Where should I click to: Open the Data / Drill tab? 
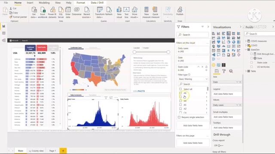(97, 3)
